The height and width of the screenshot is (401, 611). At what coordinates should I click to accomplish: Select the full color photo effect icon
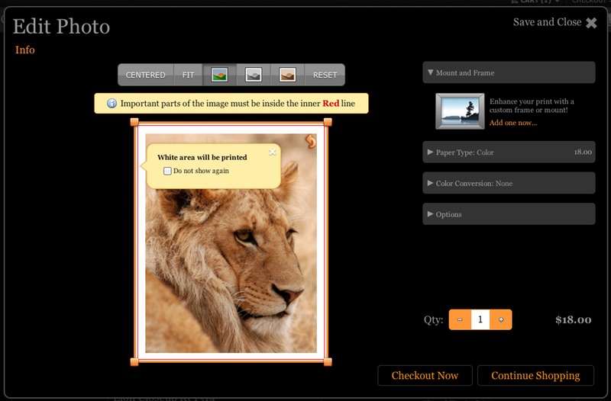click(x=220, y=75)
